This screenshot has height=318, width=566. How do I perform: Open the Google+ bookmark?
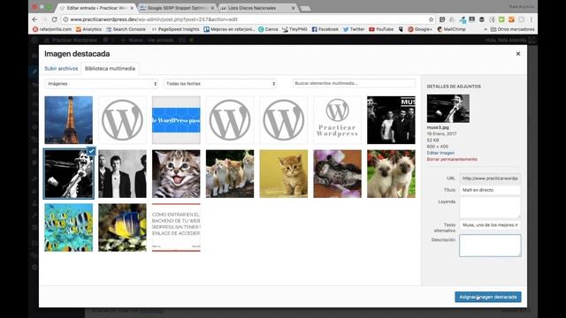420,29
